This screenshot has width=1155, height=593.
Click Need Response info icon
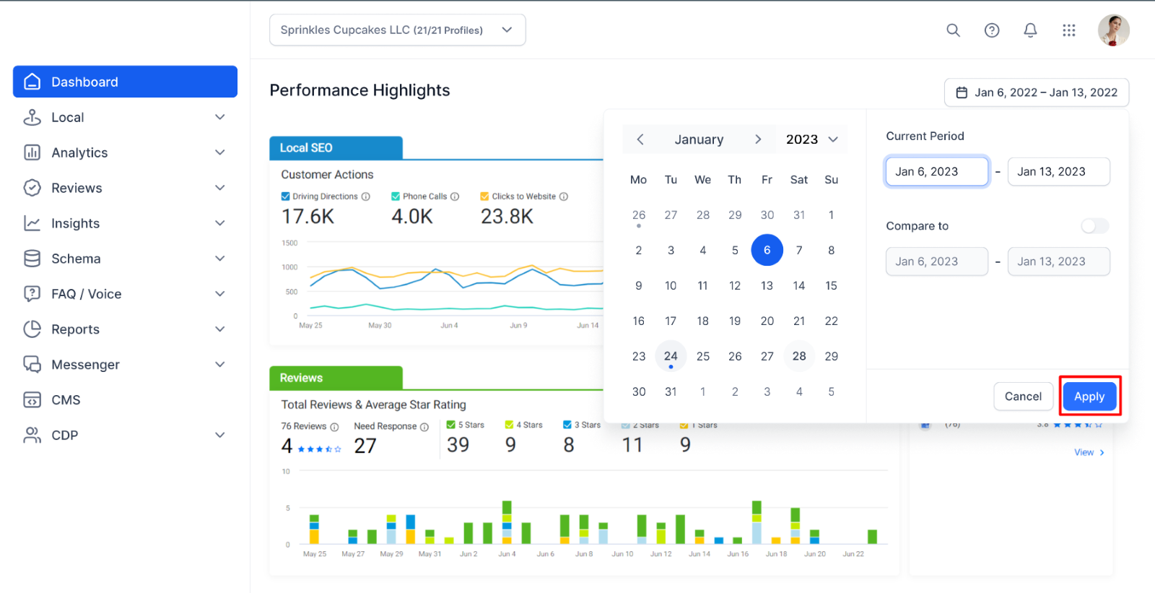click(x=424, y=427)
